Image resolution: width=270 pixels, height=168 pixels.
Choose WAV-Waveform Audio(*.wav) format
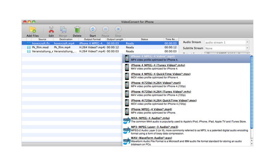151,138
